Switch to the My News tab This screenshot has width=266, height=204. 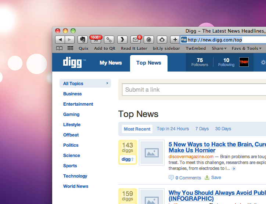pyautogui.click(x=111, y=63)
